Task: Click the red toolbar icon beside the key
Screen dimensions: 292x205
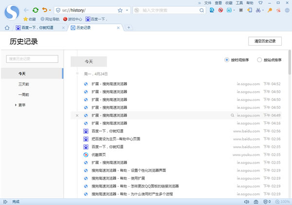Action: coord(278,10)
